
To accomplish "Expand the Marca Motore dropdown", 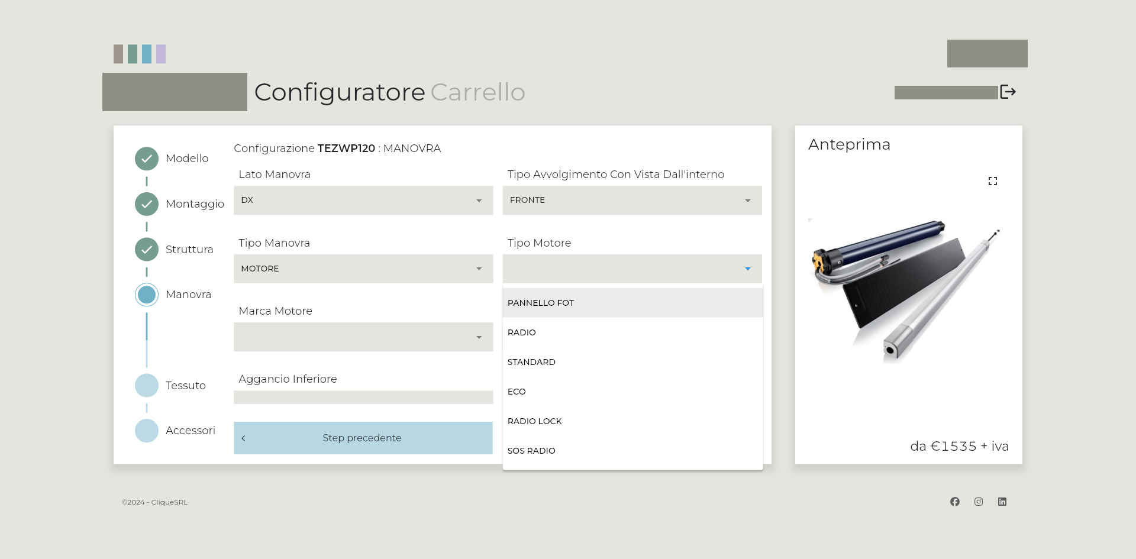I will [363, 337].
